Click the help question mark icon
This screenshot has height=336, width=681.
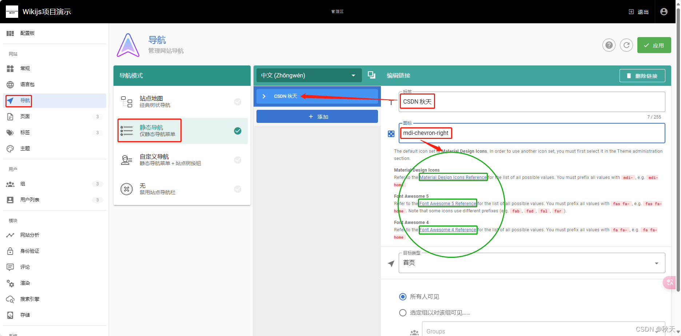point(609,45)
